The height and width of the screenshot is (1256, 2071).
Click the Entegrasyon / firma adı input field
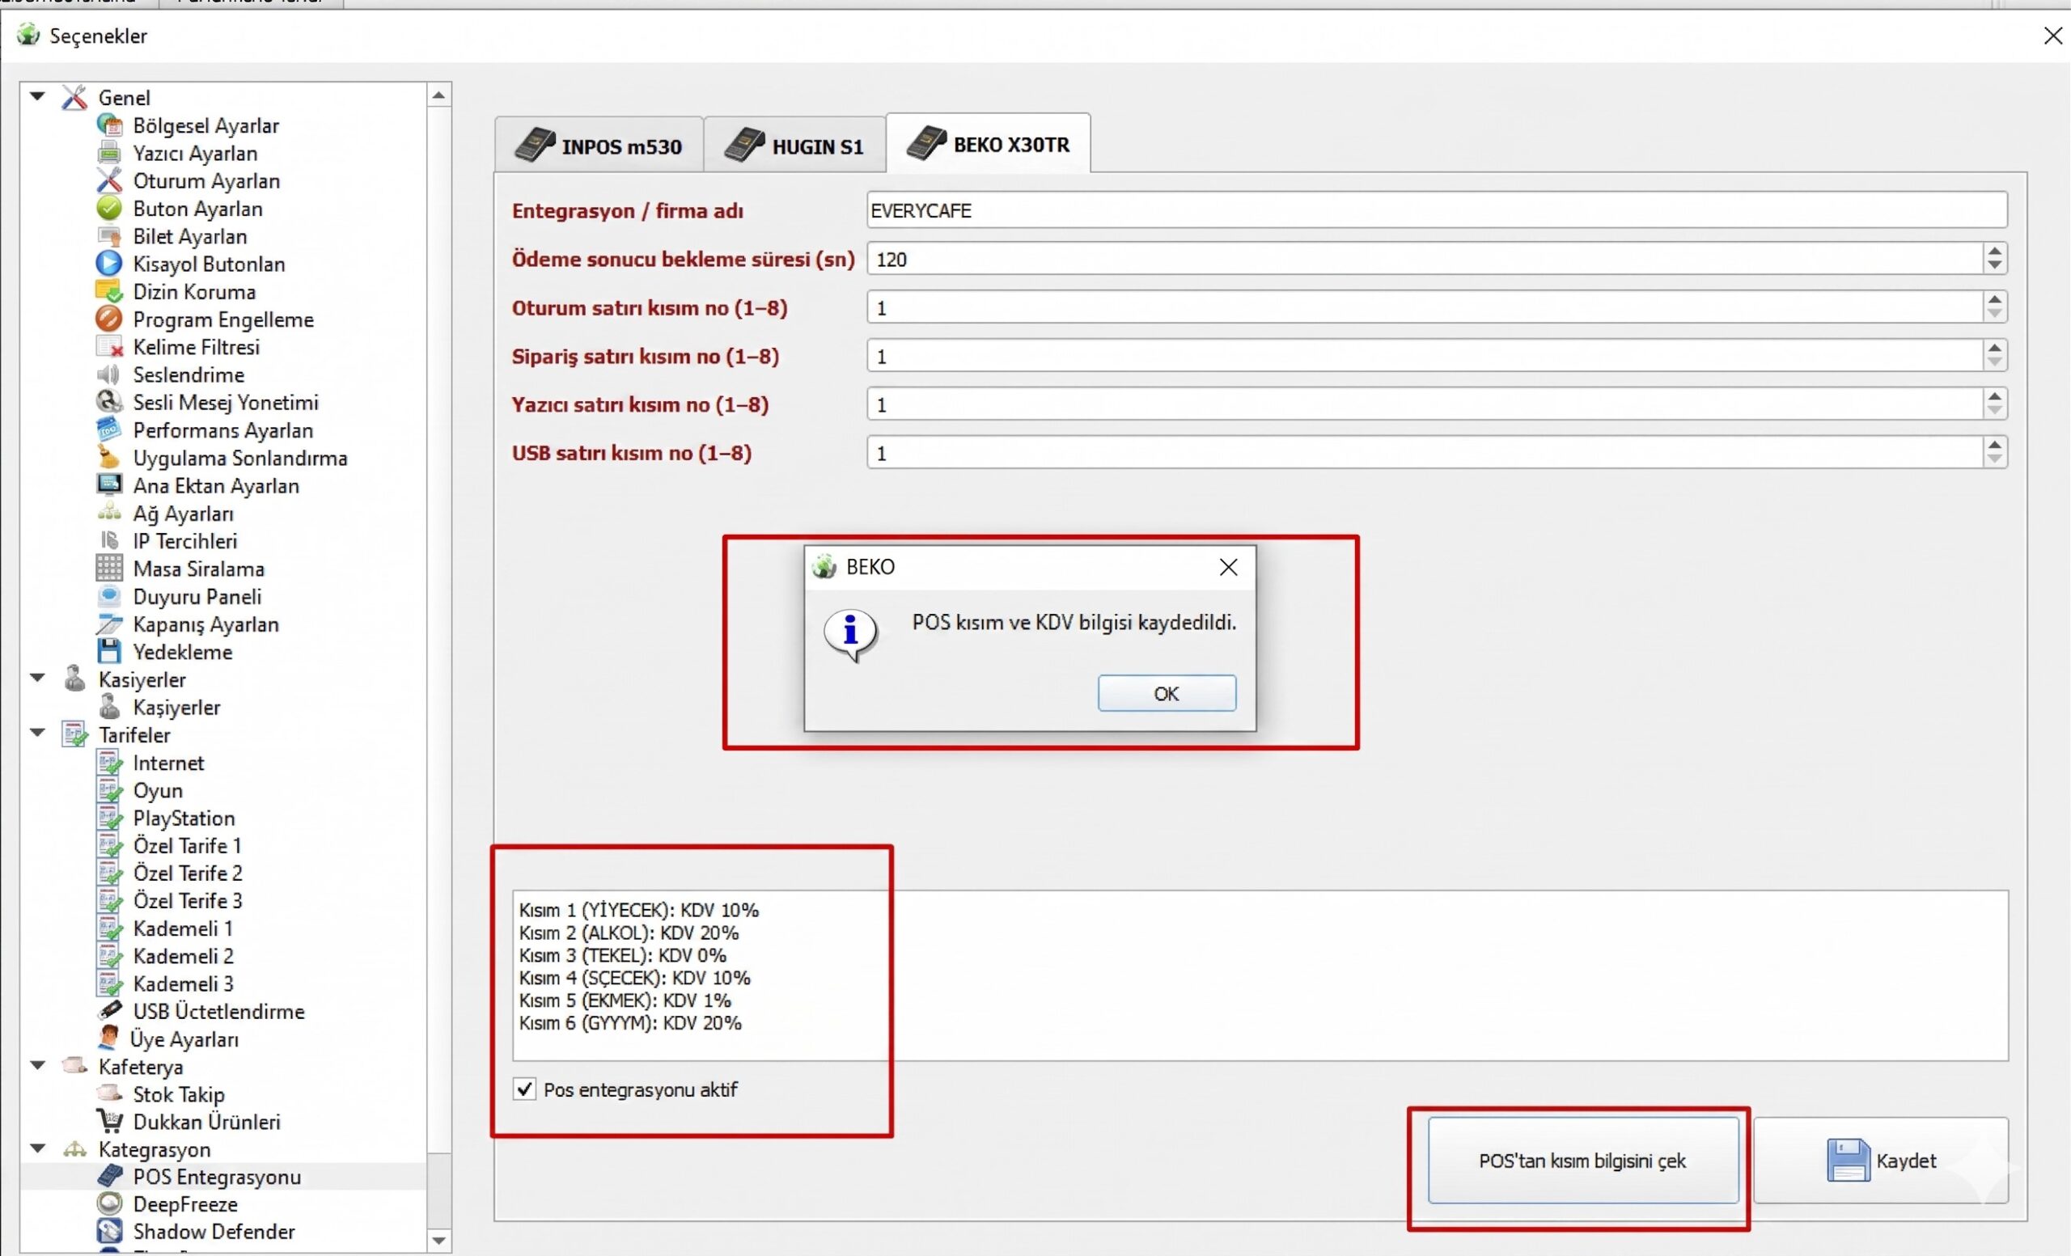pos(1436,210)
